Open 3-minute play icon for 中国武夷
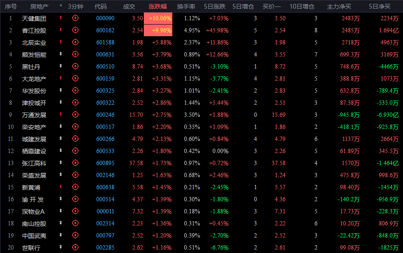403x253 pixels. (x=75, y=235)
